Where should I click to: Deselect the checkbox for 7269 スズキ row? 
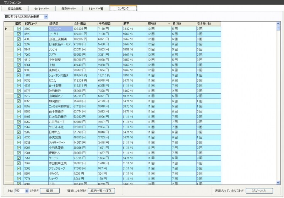click(19, 55)
